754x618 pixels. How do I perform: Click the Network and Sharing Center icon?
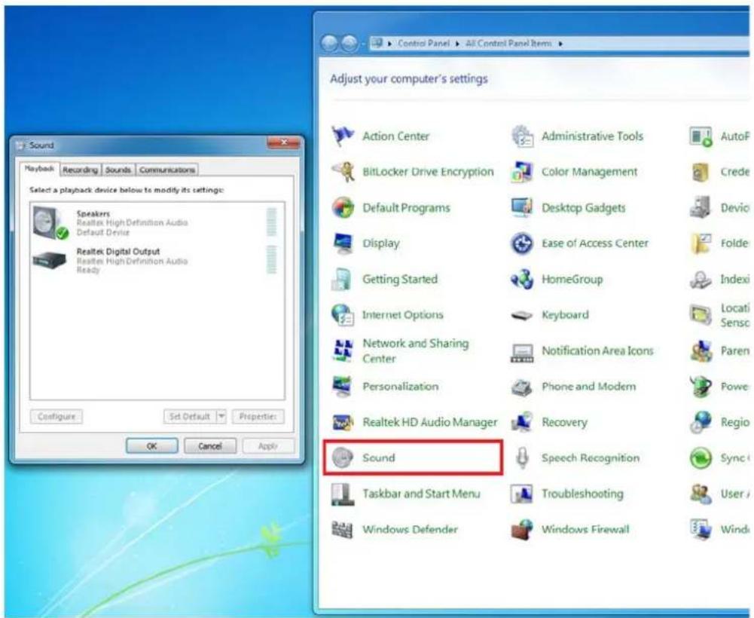343,350
